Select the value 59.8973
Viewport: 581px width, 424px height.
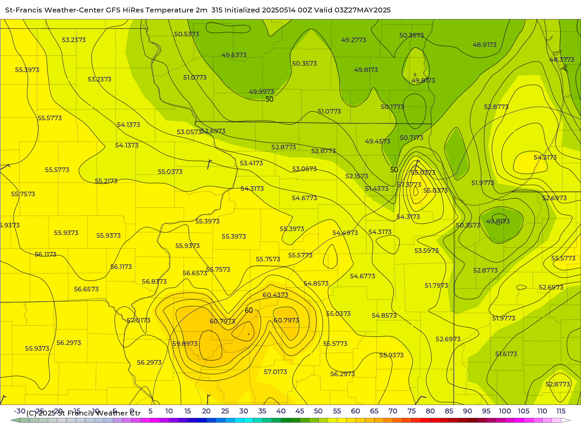[185, 344]
